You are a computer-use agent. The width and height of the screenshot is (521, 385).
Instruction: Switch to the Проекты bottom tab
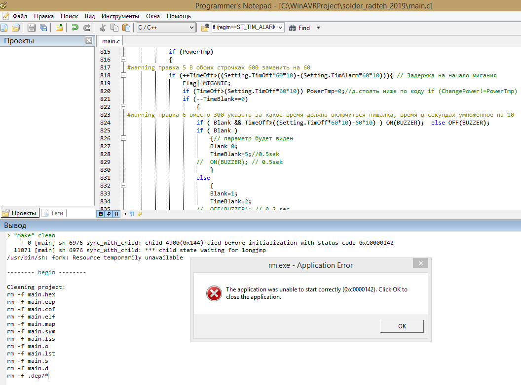pos(20,213)
